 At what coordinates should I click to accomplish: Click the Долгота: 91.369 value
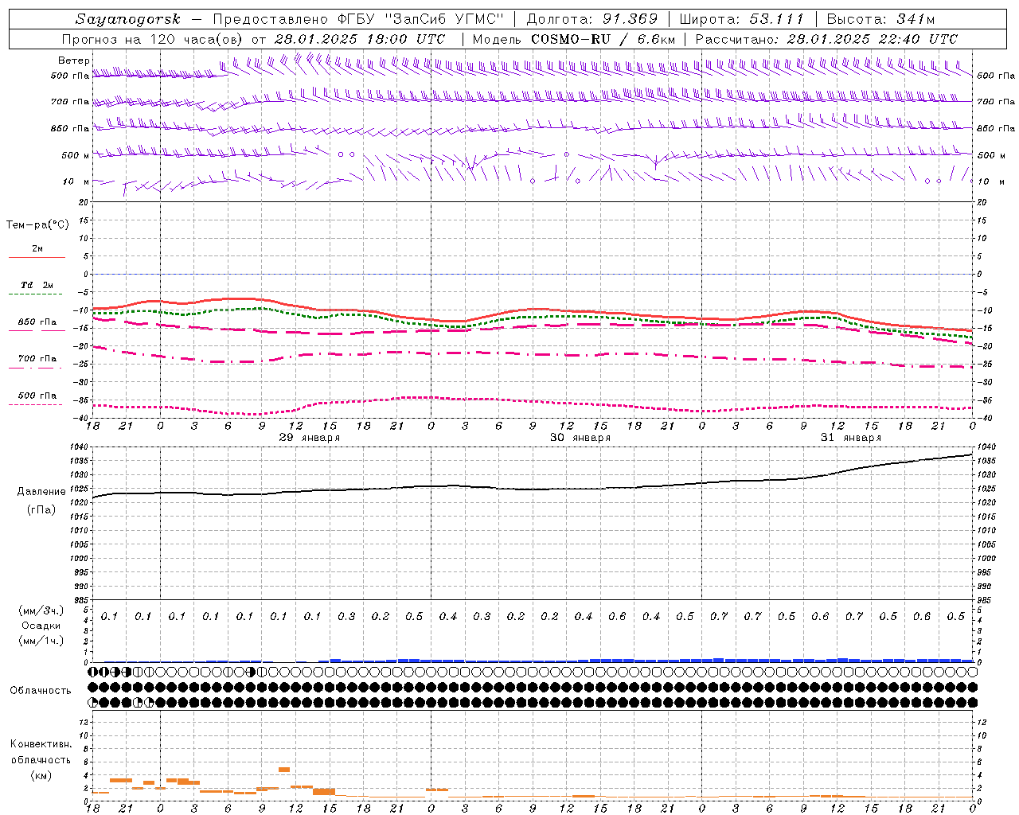(x=591, y=19)
